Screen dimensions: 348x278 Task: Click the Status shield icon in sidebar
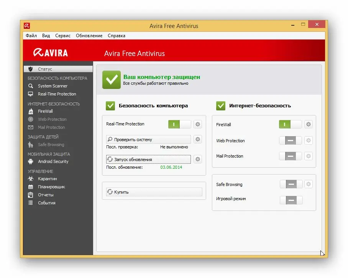tap(31, 69)
